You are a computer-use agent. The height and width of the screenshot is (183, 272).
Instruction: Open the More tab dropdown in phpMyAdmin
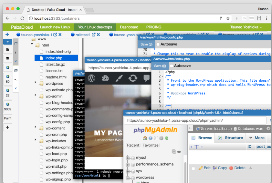(x=257, y=138)
